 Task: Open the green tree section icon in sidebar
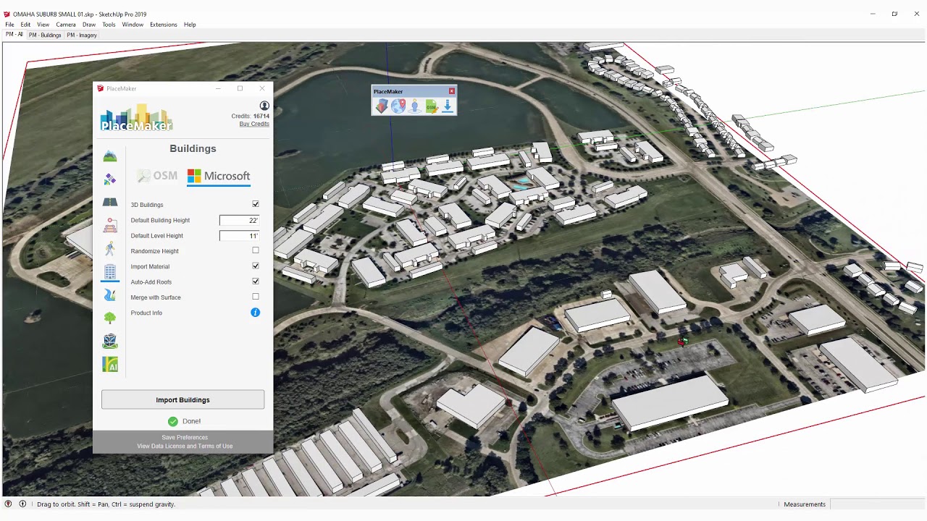[109, 318]
